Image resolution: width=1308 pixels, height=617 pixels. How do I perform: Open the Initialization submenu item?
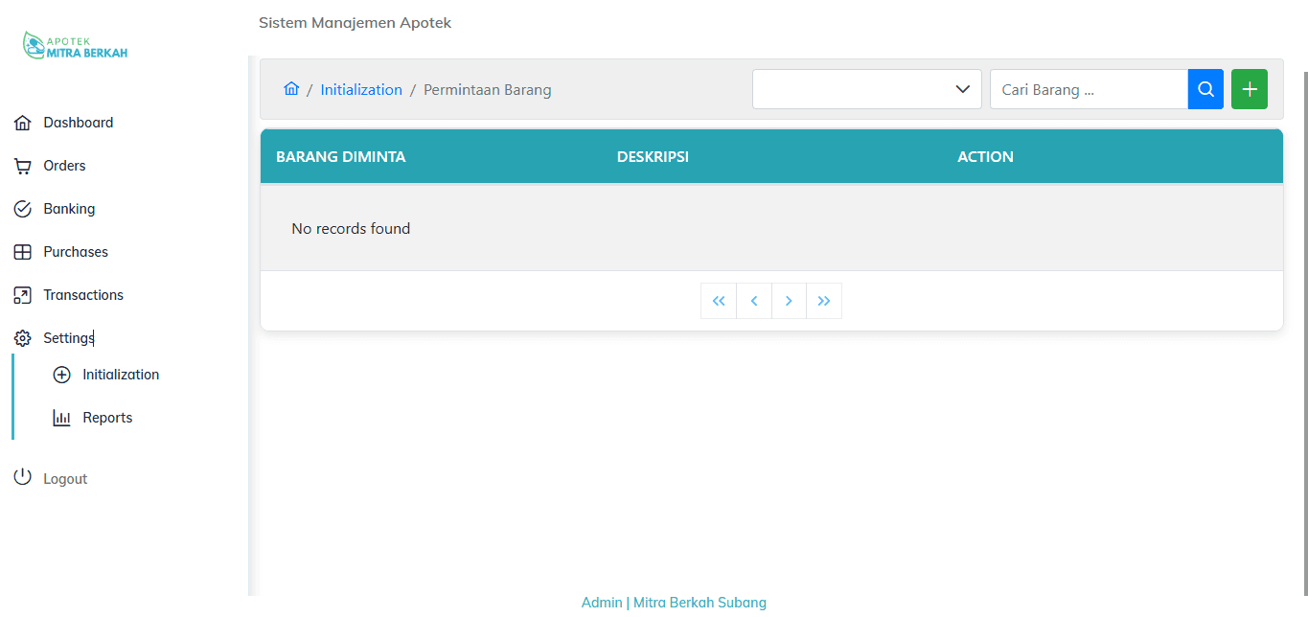pos(120,375)
